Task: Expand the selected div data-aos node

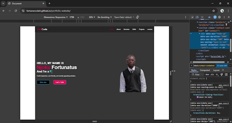Action: pyautogui.click(x=200, y=33)
